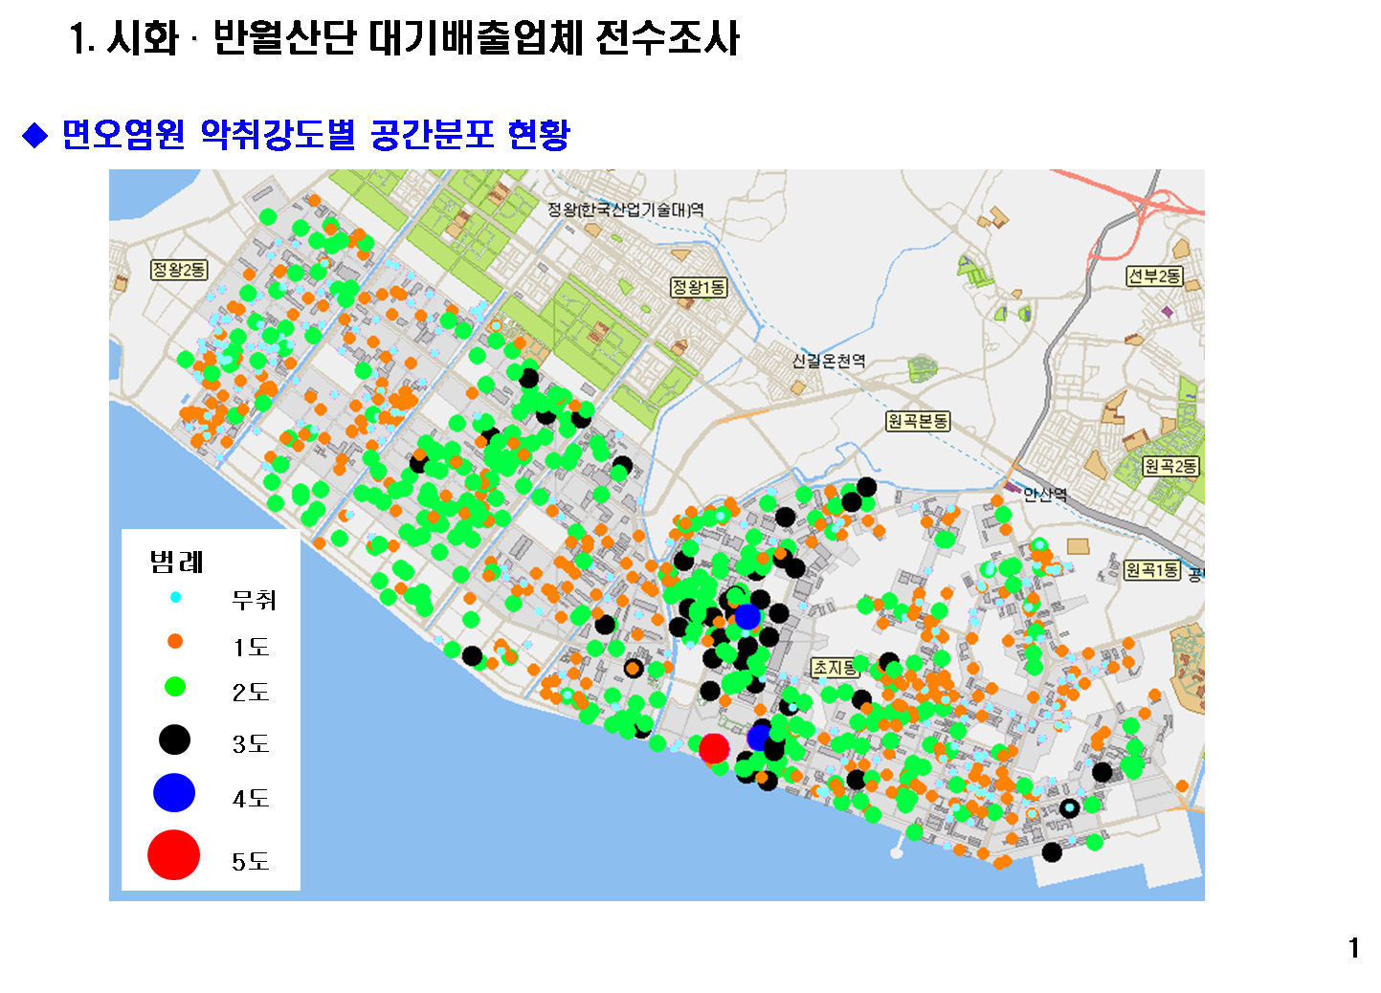Viewport: 1381px width, 993px height.
Task: Select the 원곡2동 map label
Action: pos(1170,466)
